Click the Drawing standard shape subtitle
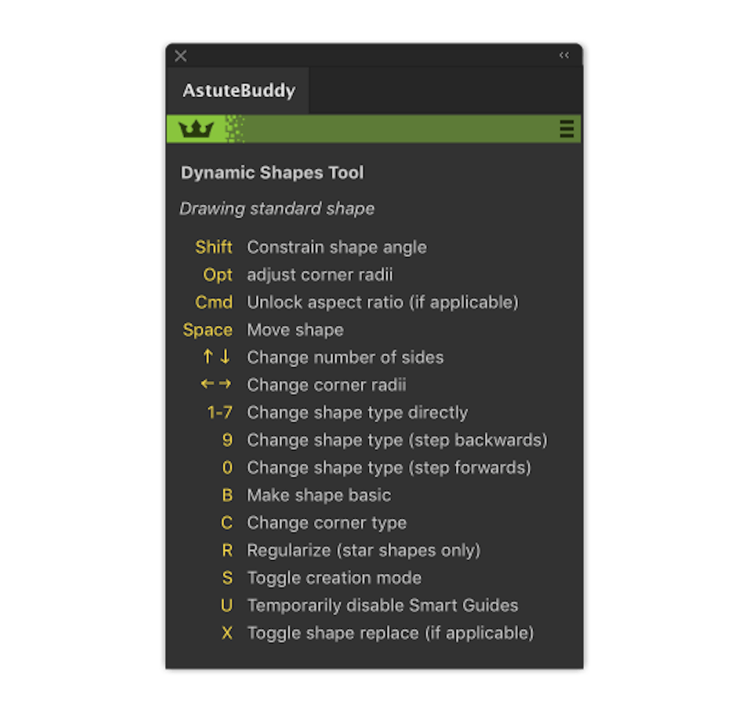Image resolution: width=749 pixels, height=722 pixels. pos(277,208)
